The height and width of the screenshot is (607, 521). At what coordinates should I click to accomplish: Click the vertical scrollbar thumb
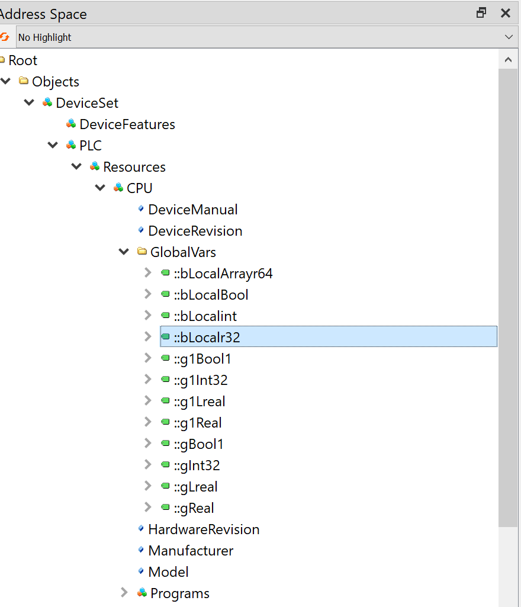click(508, 298)
